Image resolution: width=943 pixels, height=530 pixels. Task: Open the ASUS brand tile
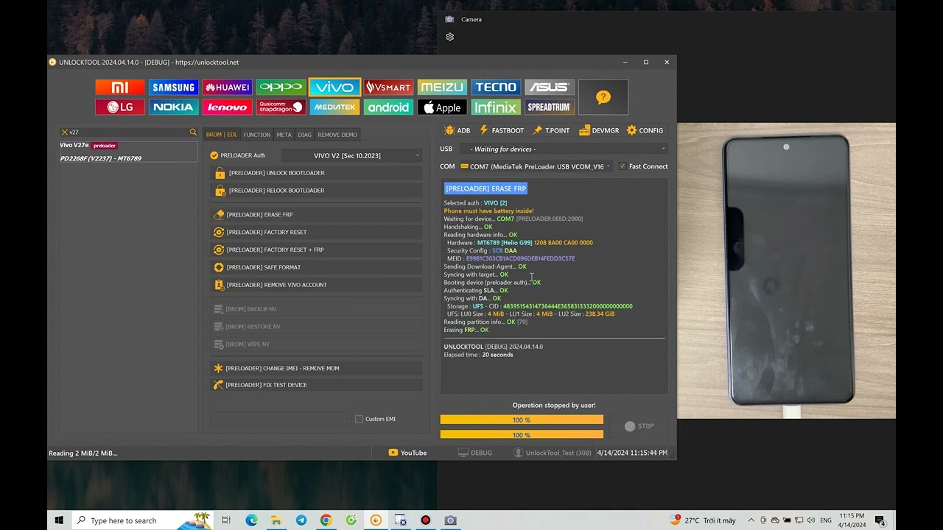coord(550,88)
